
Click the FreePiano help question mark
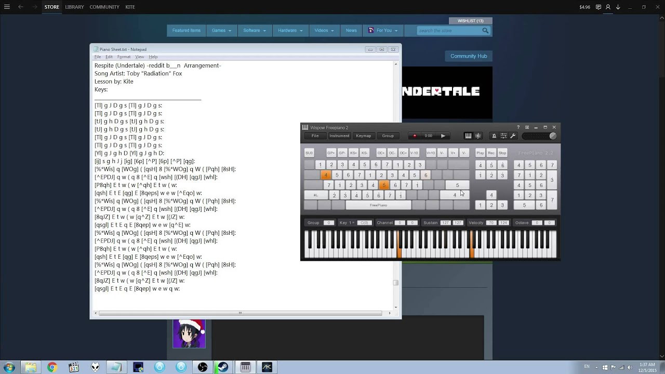pos(518,127)
